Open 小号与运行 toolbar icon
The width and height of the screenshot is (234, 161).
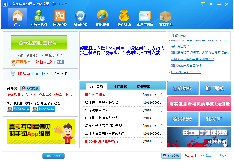tap(39, 16)
